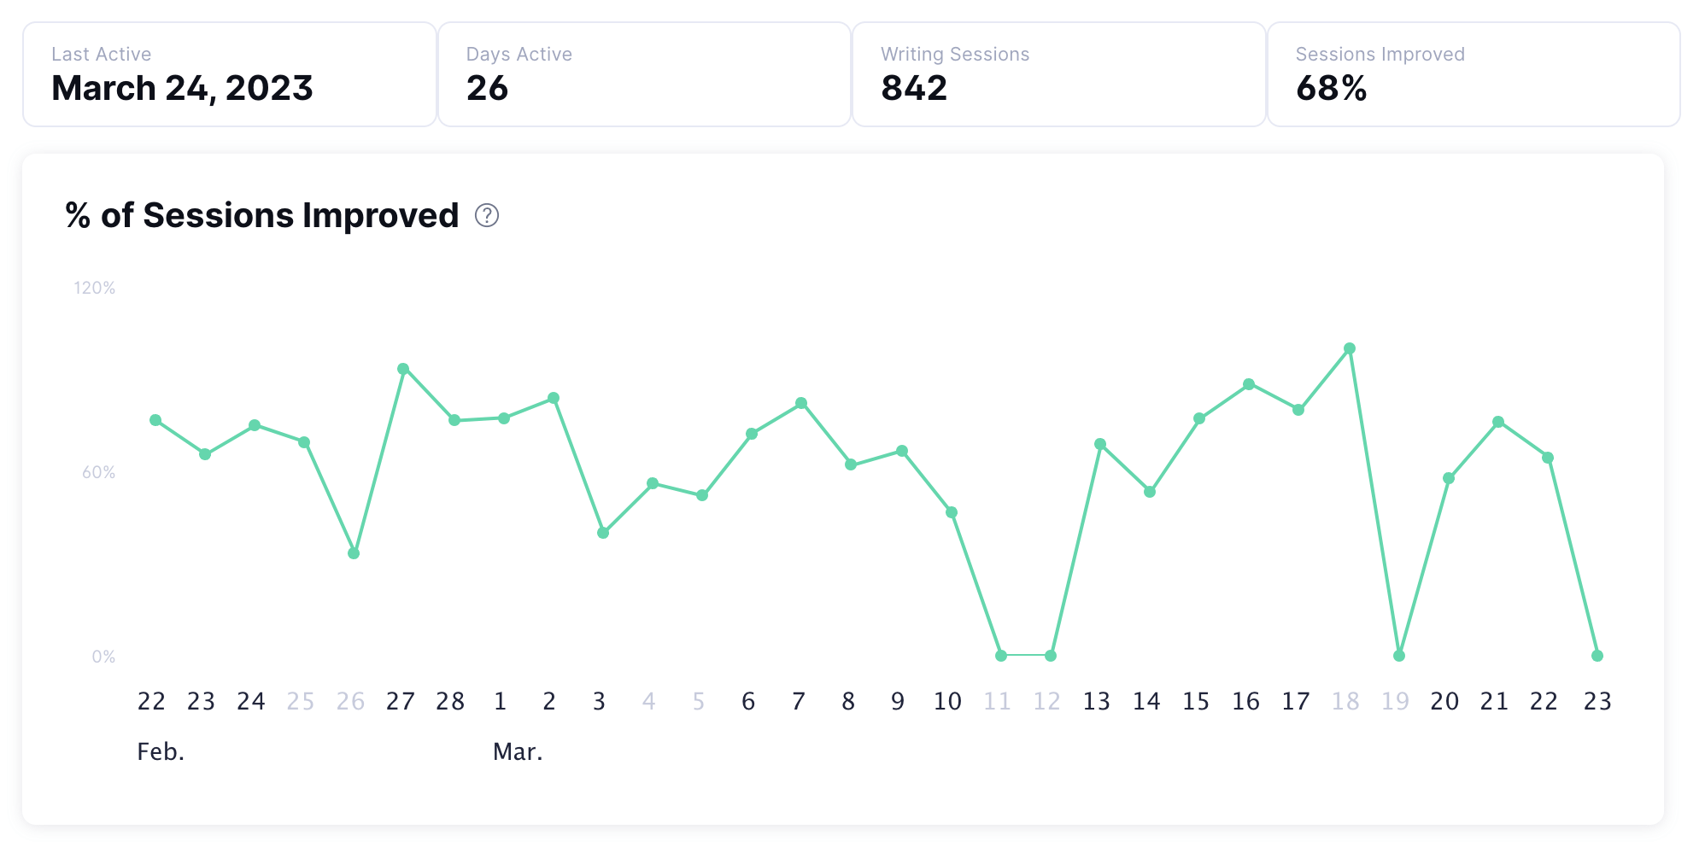Click the help icon next to chart title

[x=487, y=217]
